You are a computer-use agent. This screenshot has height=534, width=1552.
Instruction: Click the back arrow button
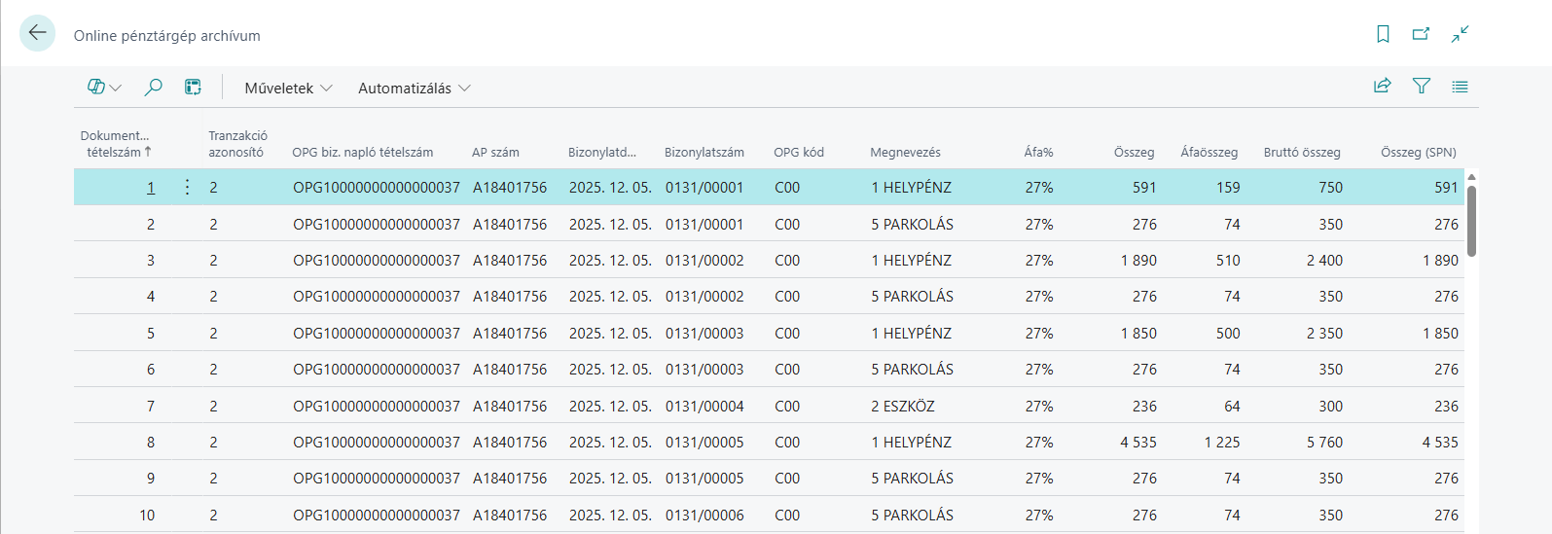click(37, 33)
